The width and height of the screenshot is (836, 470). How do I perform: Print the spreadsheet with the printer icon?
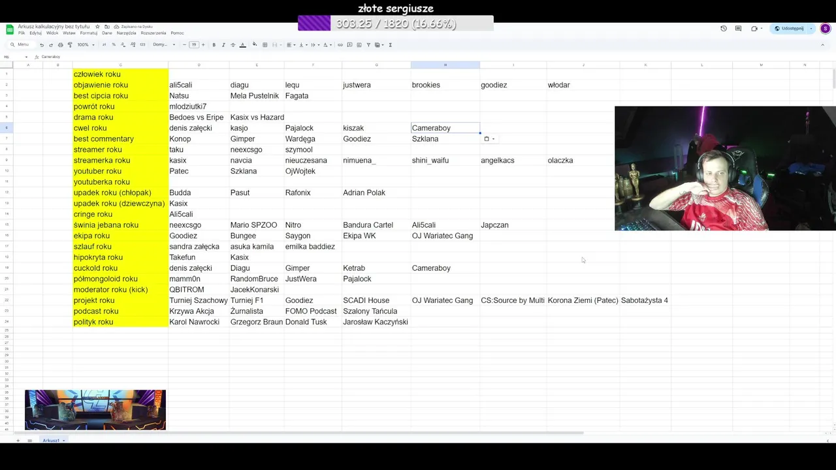(x=60, y=45)
